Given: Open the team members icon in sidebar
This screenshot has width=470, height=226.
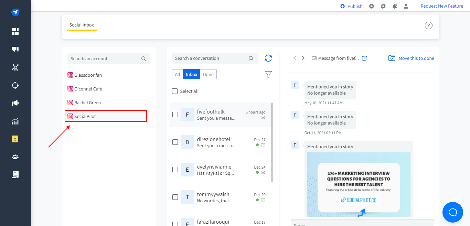Looking at the screenshot, I should click(15, 157).
